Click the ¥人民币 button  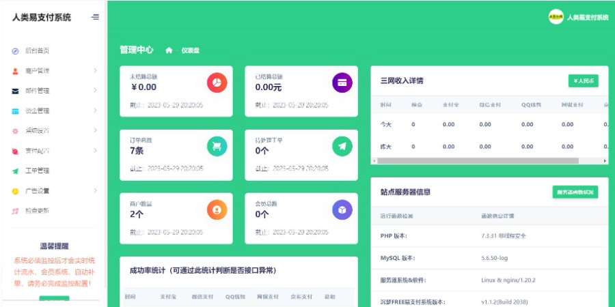[x=584, y=81]
